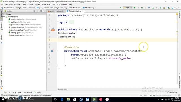Image resolution: width=181 pixels, height=102 pixels.
Task: Open Project Structure icon in toolbar
Action: (x=172, y=8)
